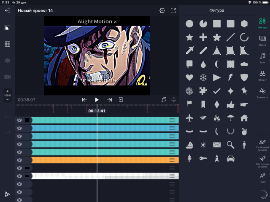Export the project
This screenshot has height=202, width=270.
173,11
